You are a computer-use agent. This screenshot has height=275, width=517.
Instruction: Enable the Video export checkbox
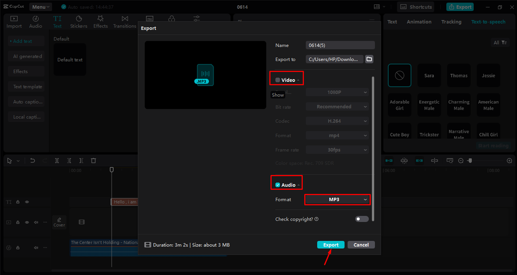(x=278, y=80)
